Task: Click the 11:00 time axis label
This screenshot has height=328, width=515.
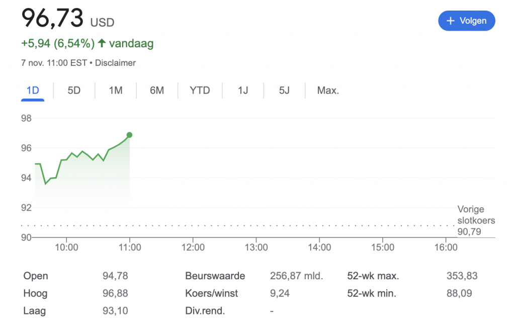Action: coord(130,247)
